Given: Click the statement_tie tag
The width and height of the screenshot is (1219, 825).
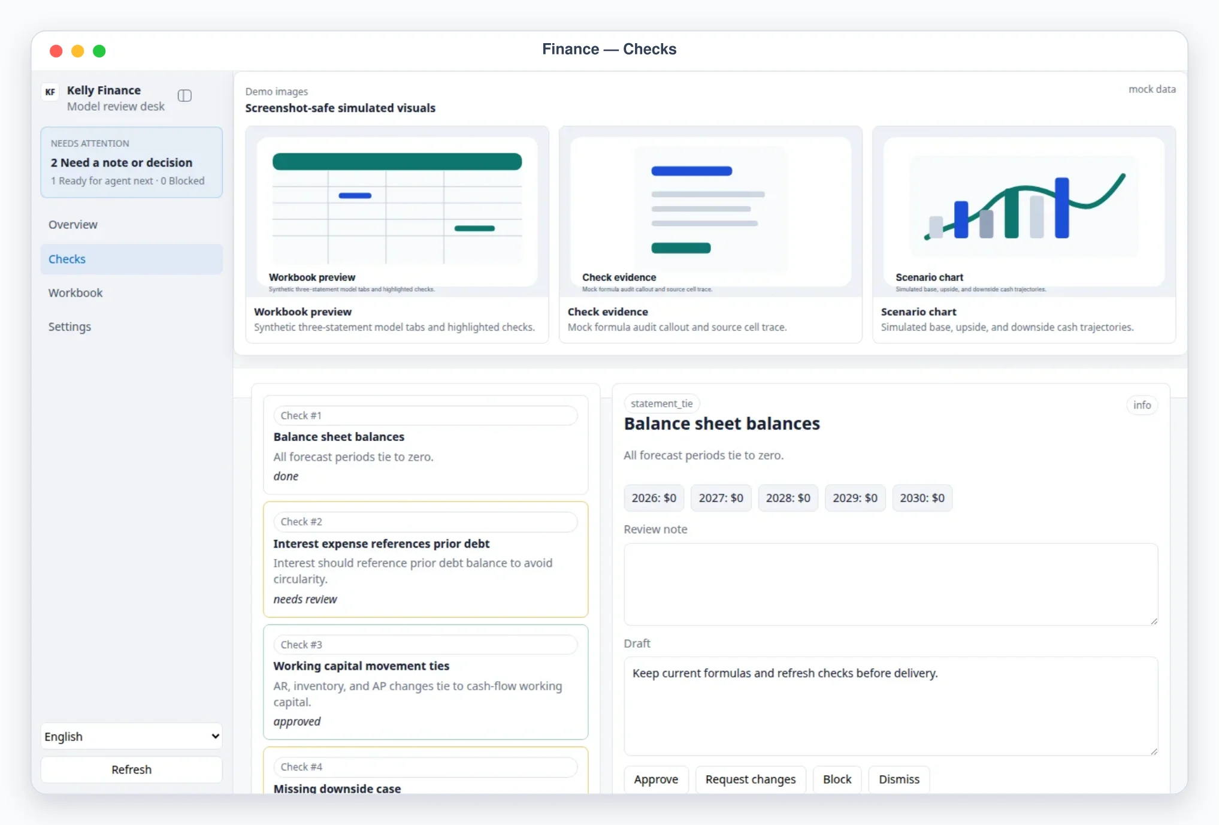Looking at the screenshot, I should 661,404.
